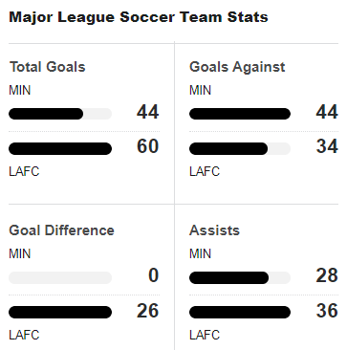Click the LAFC label under Goals Against
The image size is (347, 350).
205,171
